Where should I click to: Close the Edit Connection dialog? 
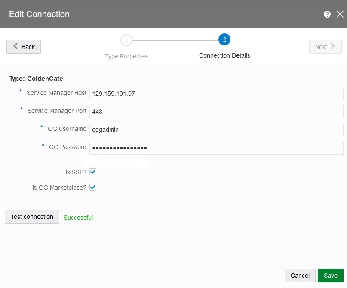click(340, 14)
